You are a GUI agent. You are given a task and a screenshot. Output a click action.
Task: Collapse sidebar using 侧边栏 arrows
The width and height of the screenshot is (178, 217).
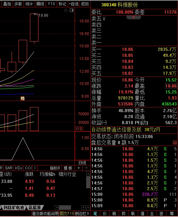click(82, 214)
